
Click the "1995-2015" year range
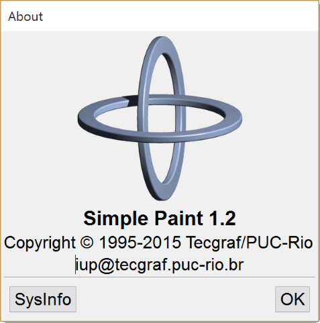click(x=140, y=243)
